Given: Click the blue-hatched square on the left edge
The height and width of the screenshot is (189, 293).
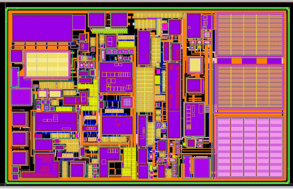Looking at the screenshot, I should (21, 97).
